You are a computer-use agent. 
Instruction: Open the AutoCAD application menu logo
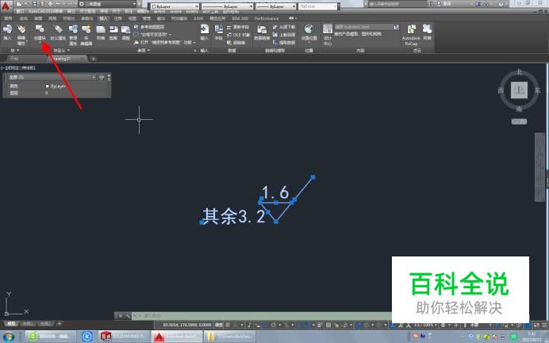(x=6, y=6)
